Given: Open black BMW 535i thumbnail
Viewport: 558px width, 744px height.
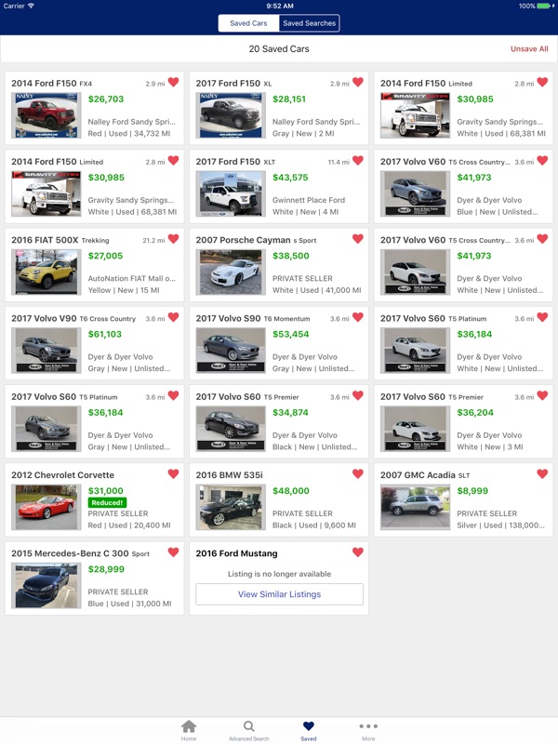Looking at the screenshot, I should pos(231,507).
